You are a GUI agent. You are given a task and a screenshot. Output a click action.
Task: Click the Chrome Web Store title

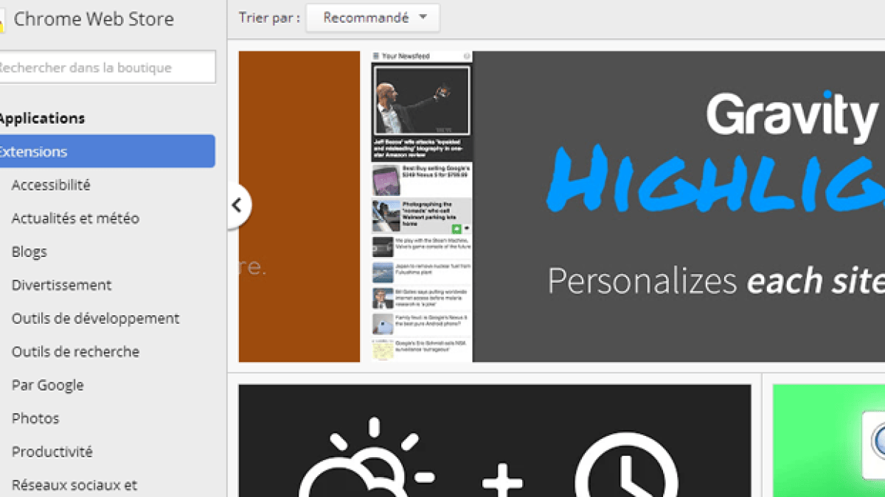[94, 19]
